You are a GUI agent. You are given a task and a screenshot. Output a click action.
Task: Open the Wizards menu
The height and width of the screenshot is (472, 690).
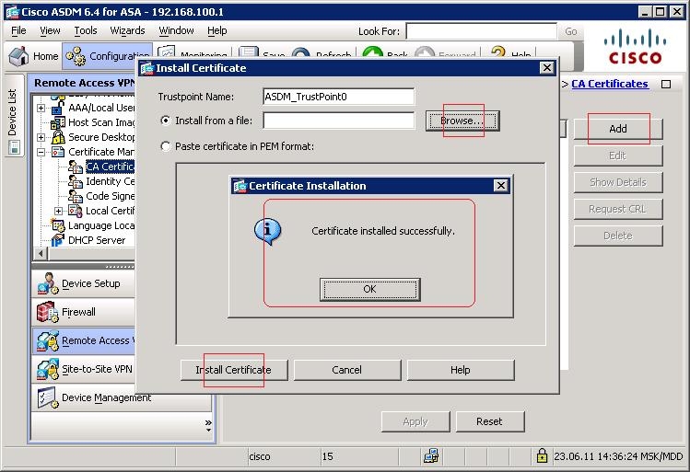(x=127, y=30)
